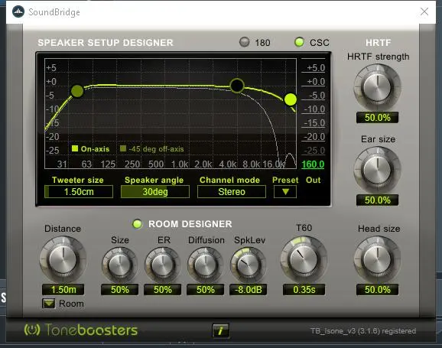Click the Ear size 50.0% value
Screen dimensions: 442x348
point(378,200)
